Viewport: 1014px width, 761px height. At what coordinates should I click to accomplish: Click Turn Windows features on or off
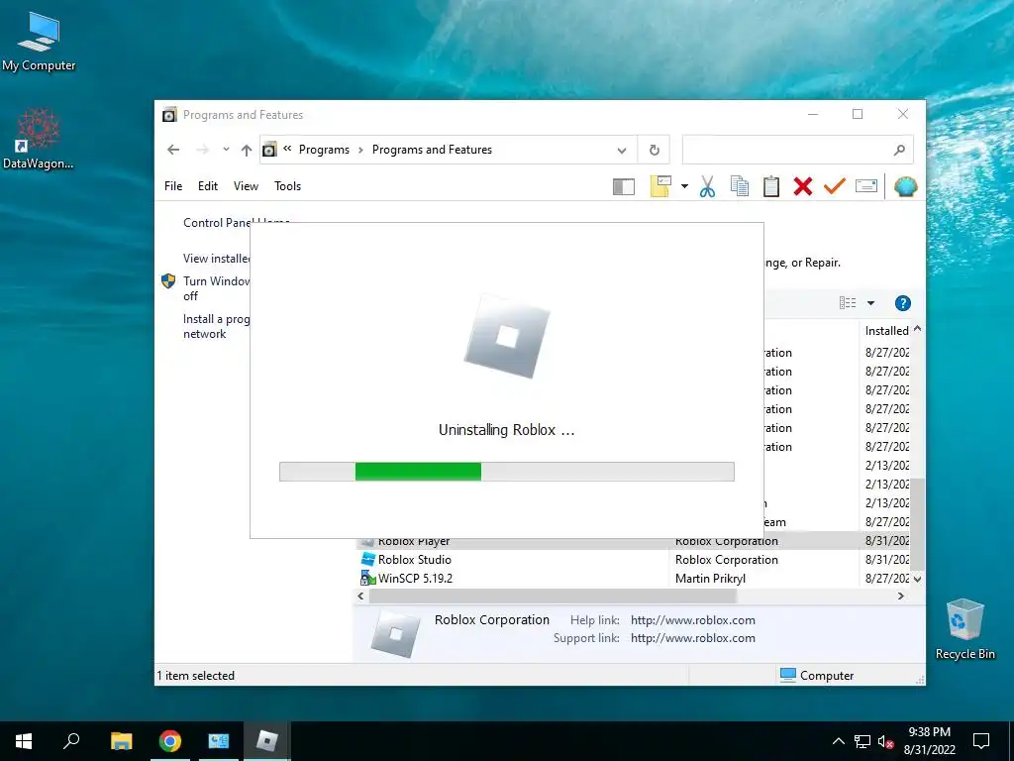coord(216,288)
